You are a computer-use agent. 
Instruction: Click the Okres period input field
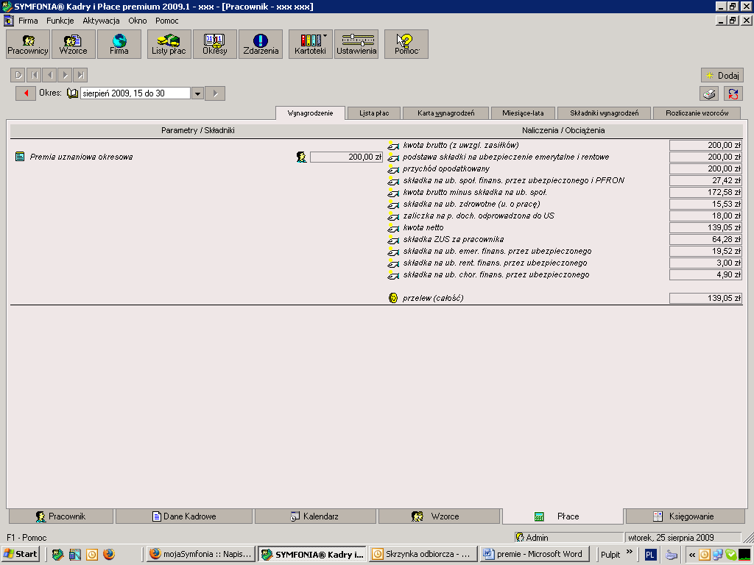135,93
